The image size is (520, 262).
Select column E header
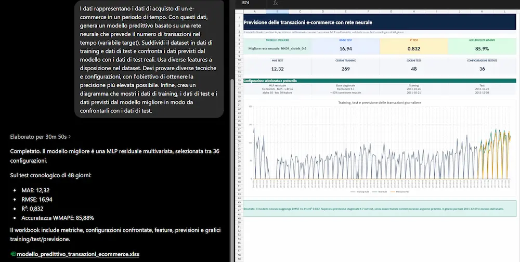tap(346, 11)
